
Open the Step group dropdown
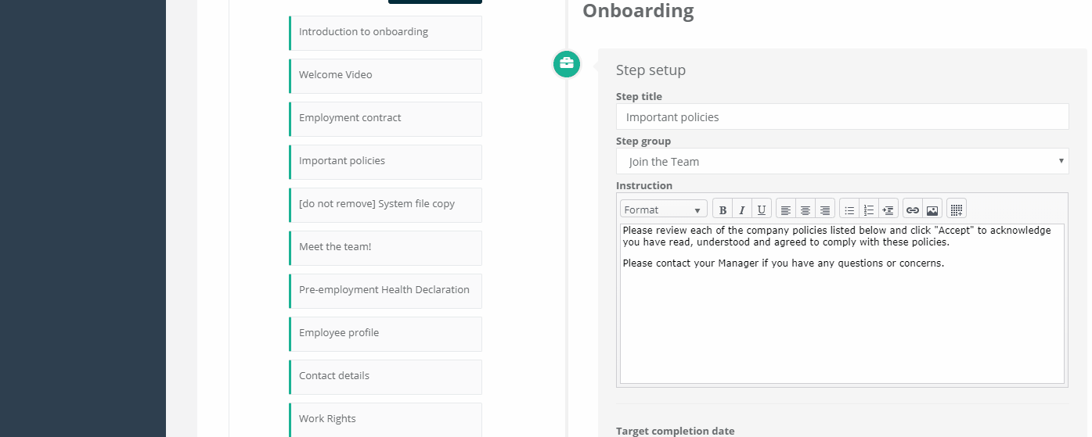point(842,162)
